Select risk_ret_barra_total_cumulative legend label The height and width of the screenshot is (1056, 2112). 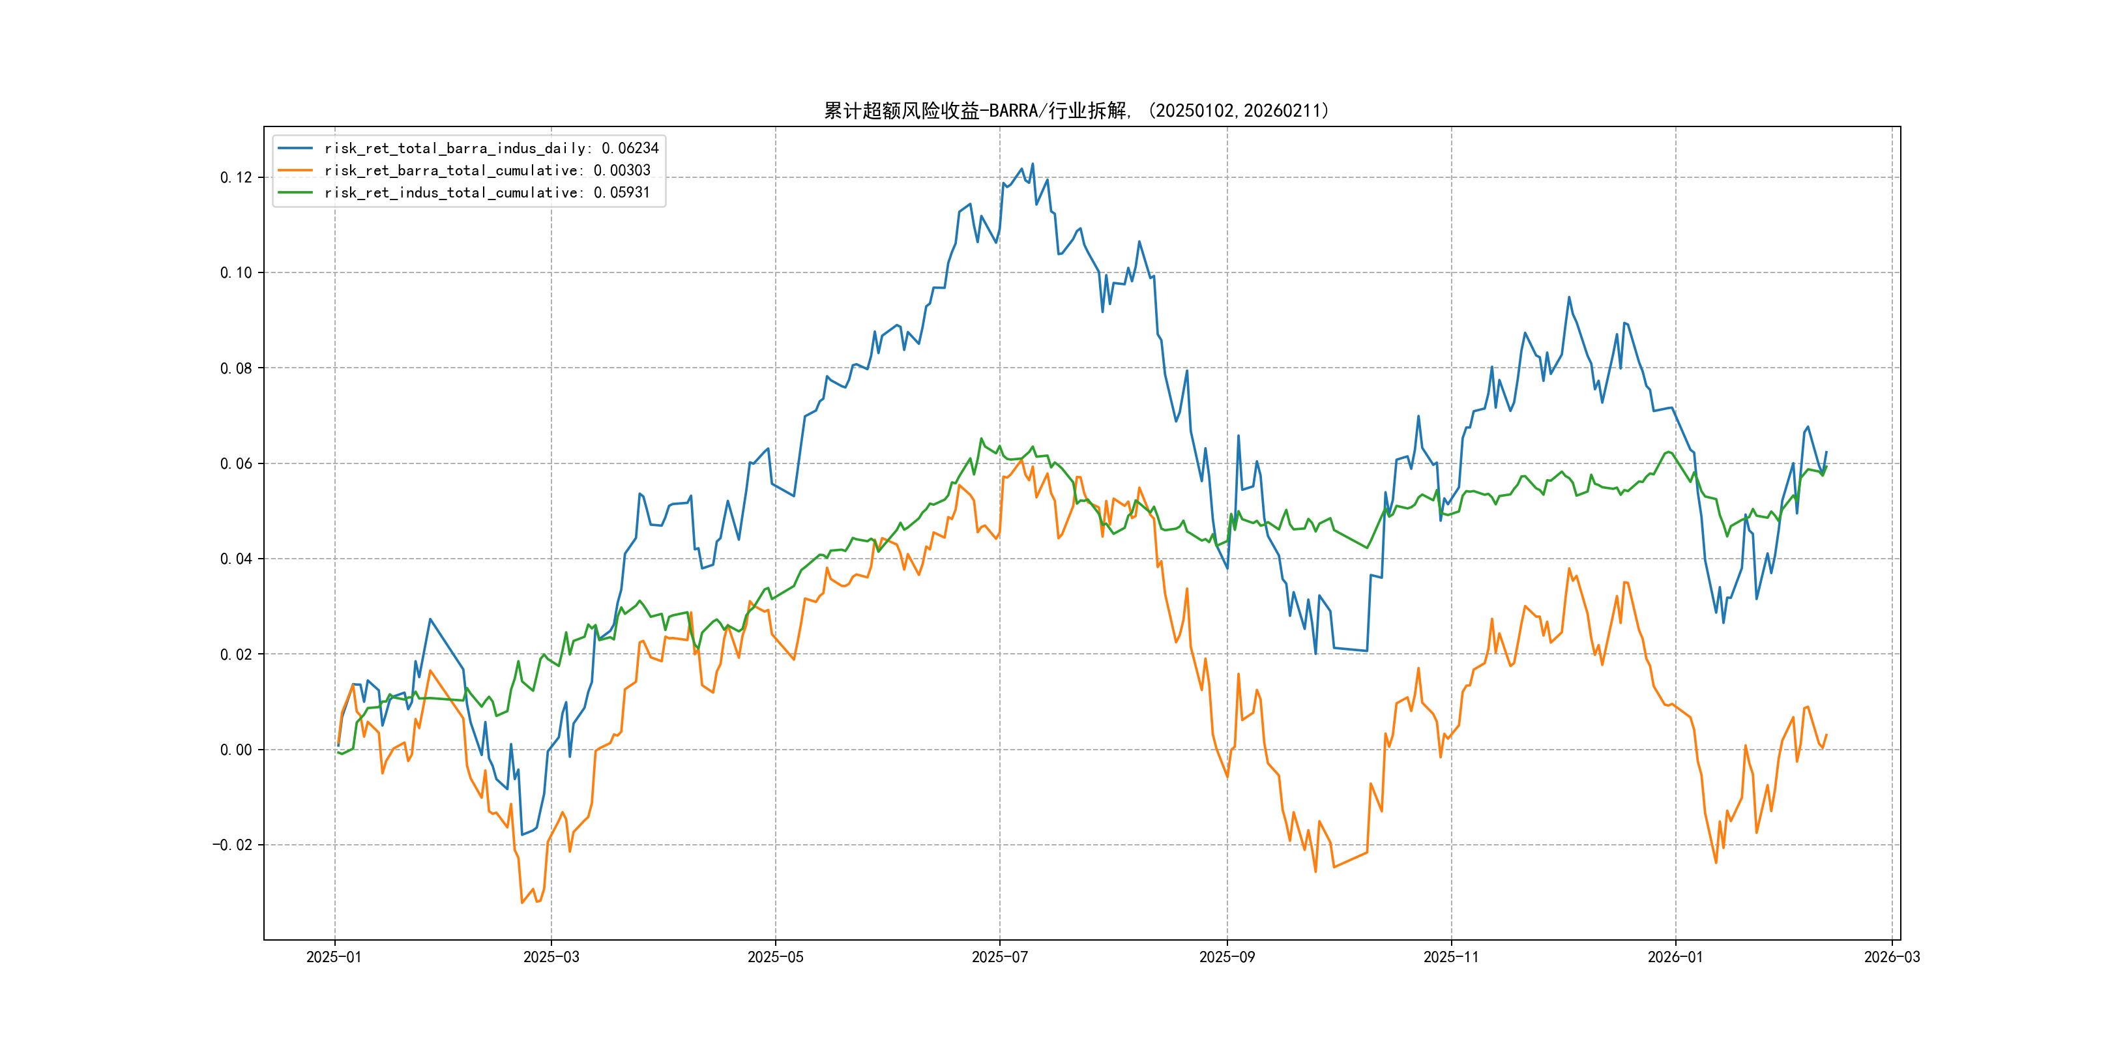tap(487, 171)
